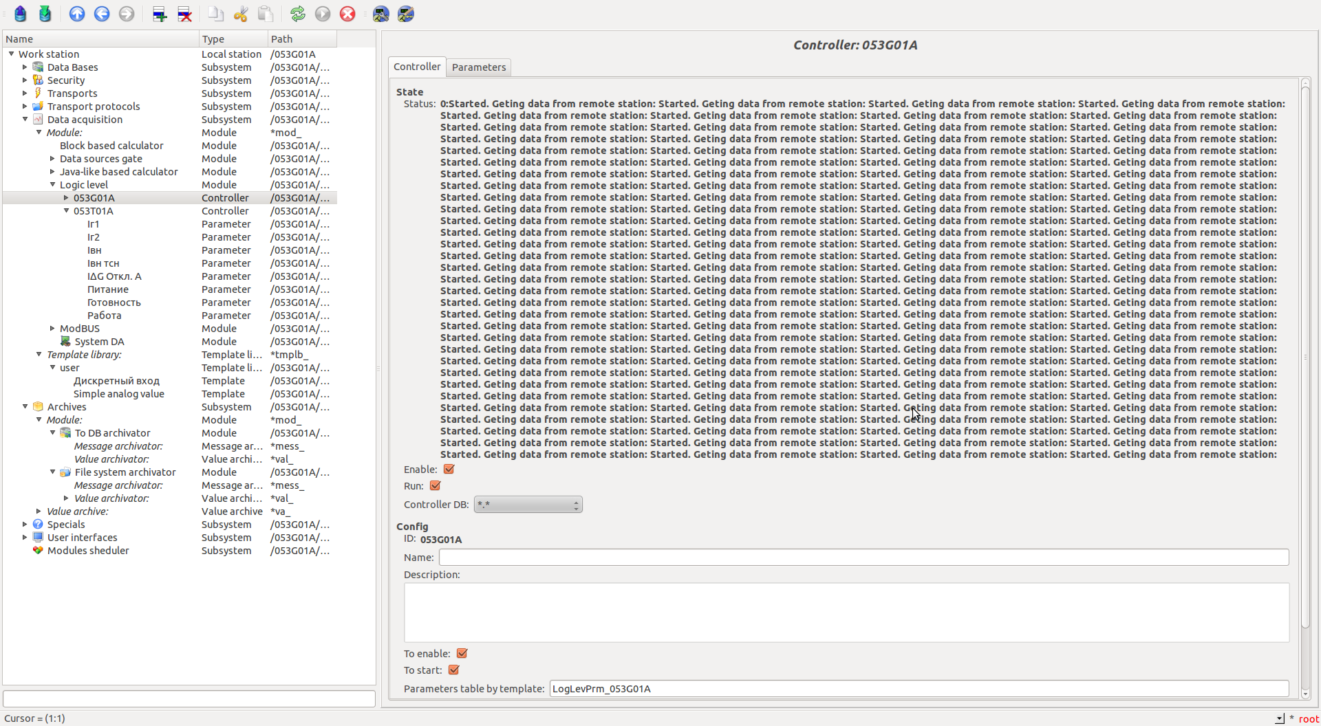The width and height of the screenshot is (1321, 726).
Task: Toggle the To start checkbox
Action: point(454,670)
